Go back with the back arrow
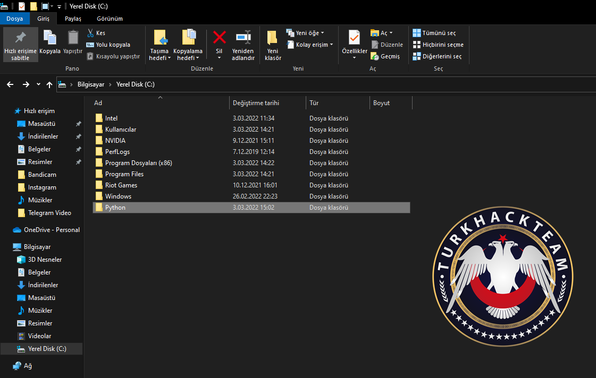Image resolution: width=596 pixels, height=378 pixels. pyautogui.click(x=10, y=84)
